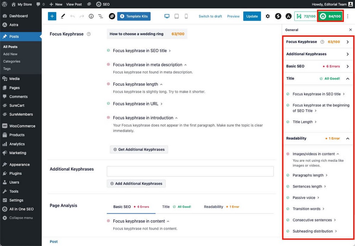This screenshot has width=355, height=246.
Task: Click Collapse menu
Action: [x=21, y=218]
